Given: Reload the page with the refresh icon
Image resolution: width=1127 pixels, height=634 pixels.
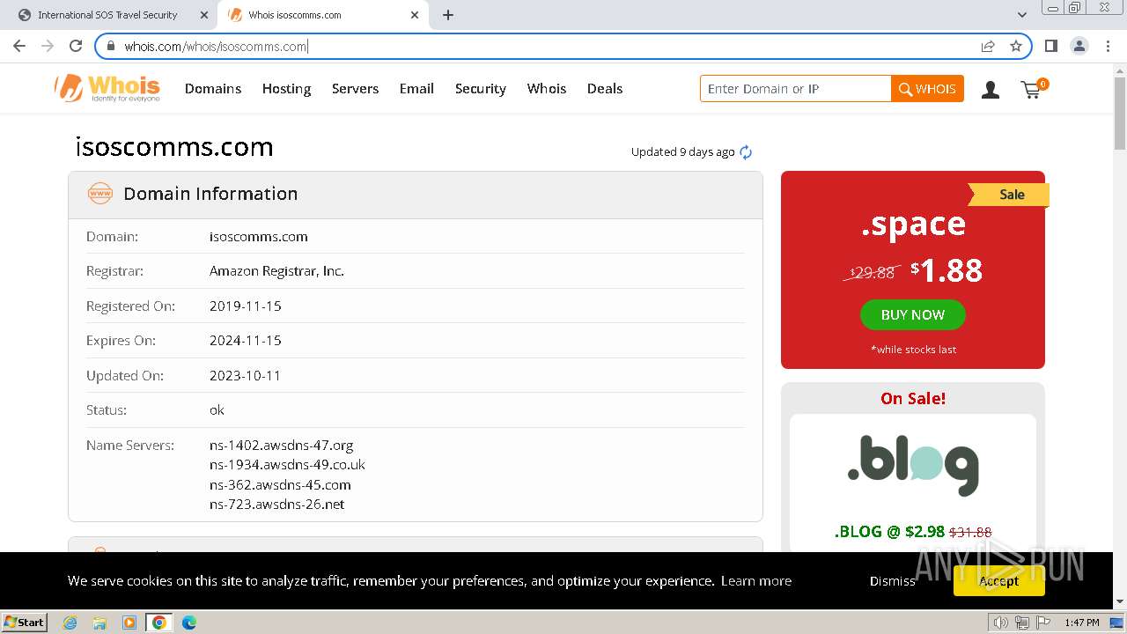Looking at the screenshot, I should click(x=76, y=46).
